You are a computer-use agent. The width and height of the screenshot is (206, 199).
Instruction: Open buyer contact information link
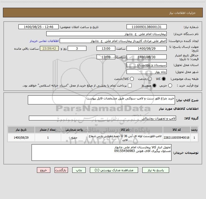point(44,41)
